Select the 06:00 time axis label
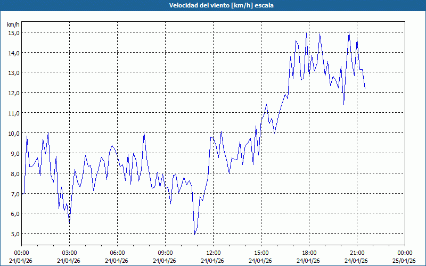The image size is (426, 266). point(117,253)
